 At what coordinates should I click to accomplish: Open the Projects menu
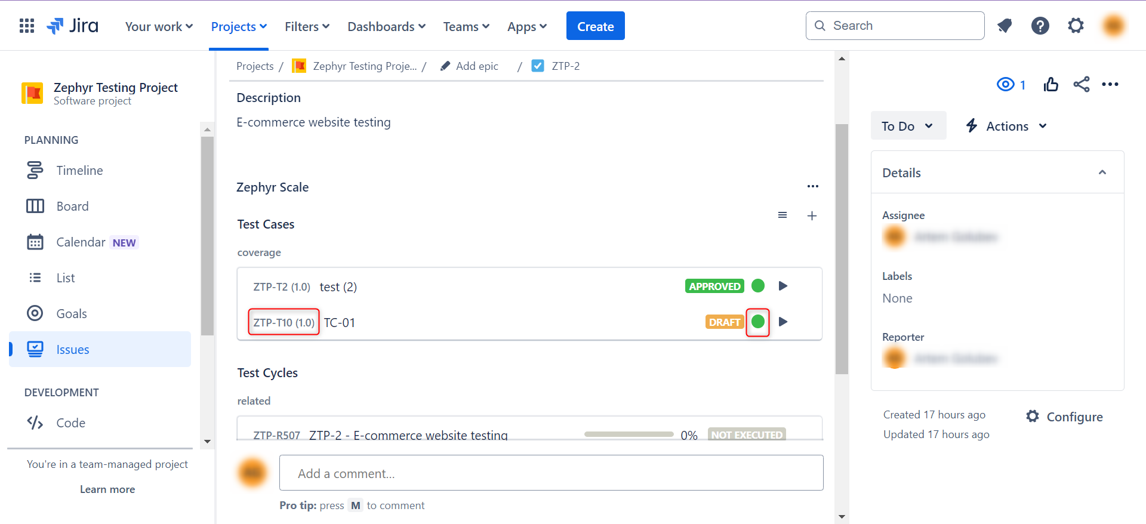[239, 27]
